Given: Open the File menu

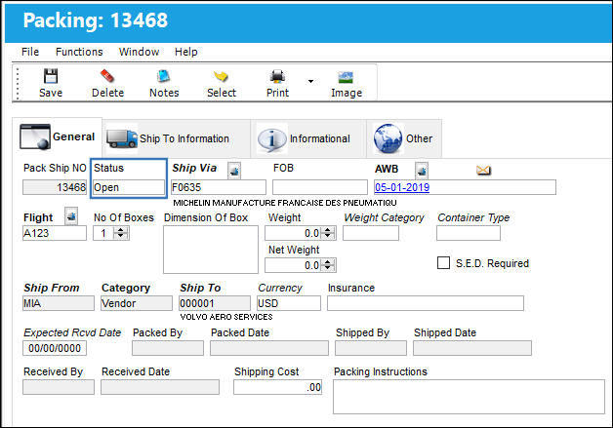Looking at the screenshot, I should [x=30, y=52].
